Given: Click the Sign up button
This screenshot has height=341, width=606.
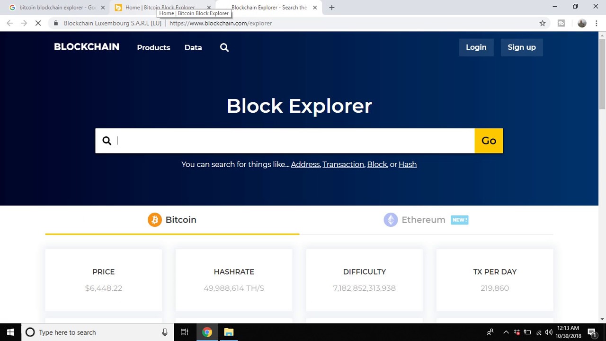Looking at the screenshot, I should pos(522,47).
